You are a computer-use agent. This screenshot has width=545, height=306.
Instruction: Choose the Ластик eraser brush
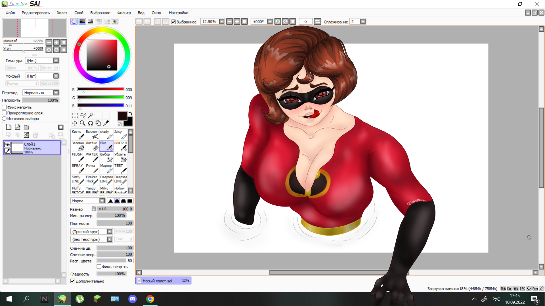[x=92, y=146]
